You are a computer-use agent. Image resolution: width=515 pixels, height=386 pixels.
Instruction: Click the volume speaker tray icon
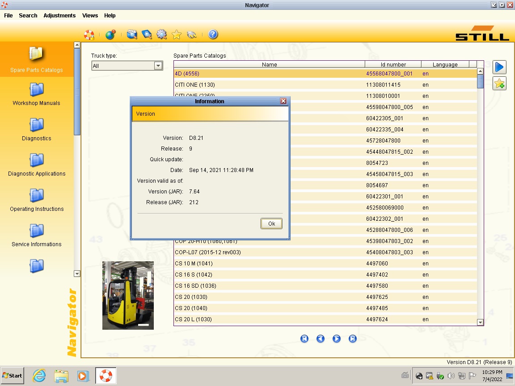(x=451, y=375)
